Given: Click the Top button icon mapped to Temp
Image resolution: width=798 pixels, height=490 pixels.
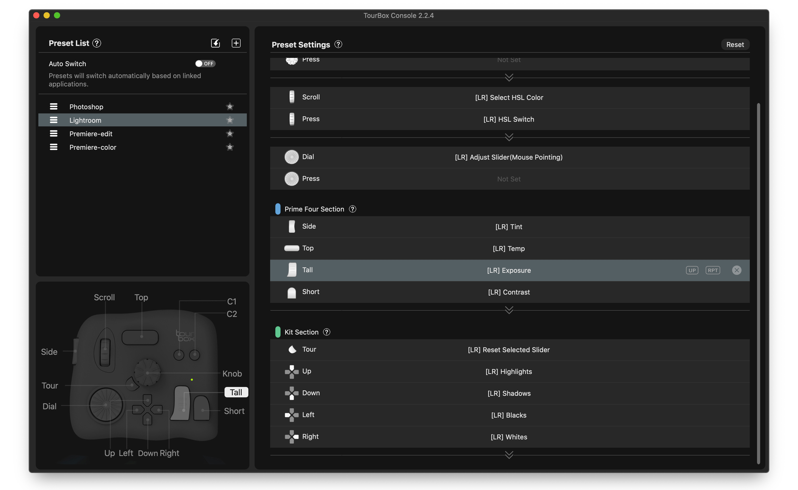Looking at the screenshot, I should click(x=292, y=248).
